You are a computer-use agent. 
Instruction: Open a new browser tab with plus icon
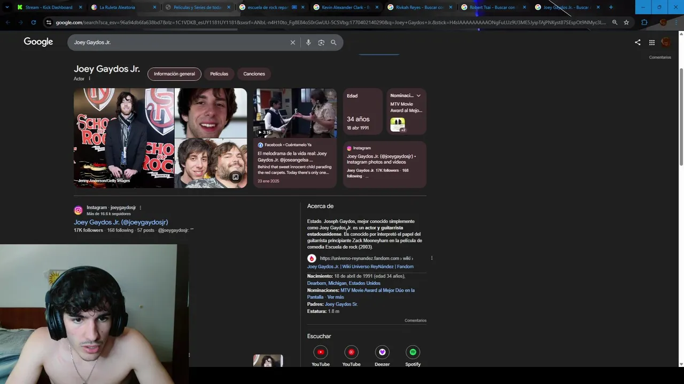pos(611,7)
